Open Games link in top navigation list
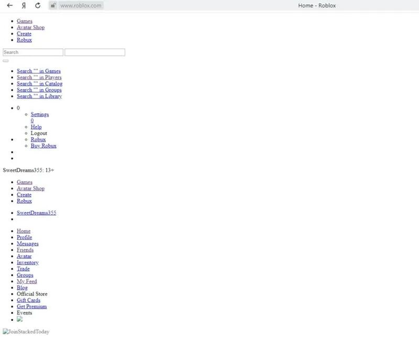The image size is (419, 338). click(25, 21)
